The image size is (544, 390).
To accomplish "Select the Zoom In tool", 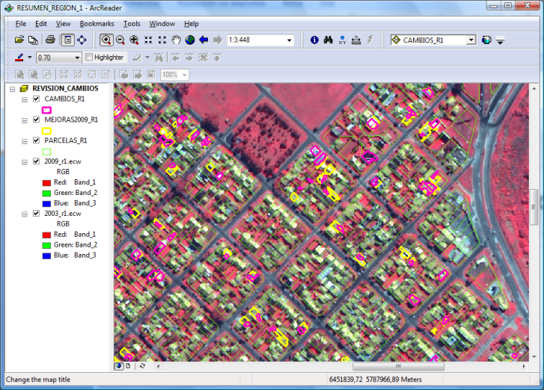I will (106, 40).
